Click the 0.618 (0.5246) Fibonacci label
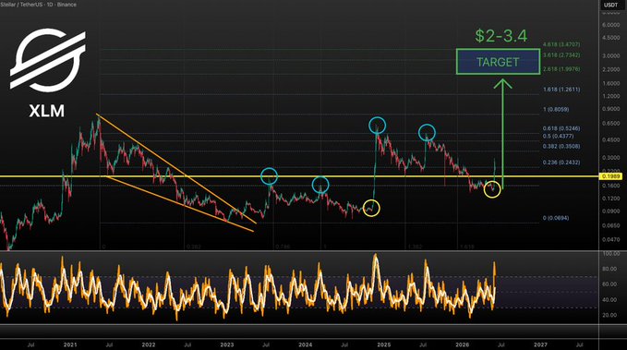This screenshot has height=350, width=627. tap(561, 128)
